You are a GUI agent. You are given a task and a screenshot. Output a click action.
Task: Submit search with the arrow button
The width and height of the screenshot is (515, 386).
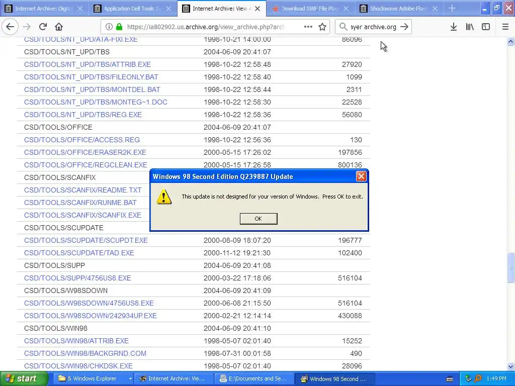[x=405, y=27]
